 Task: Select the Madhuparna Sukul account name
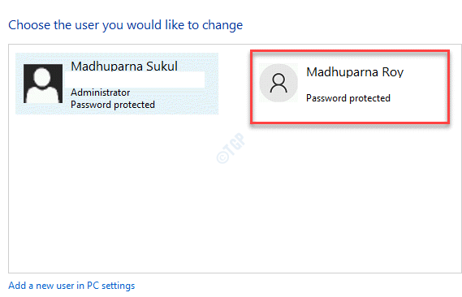(x=124, y=67)
